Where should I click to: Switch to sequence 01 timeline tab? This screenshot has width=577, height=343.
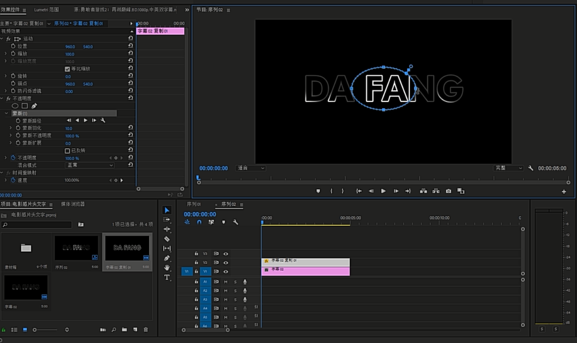(194, 204)
